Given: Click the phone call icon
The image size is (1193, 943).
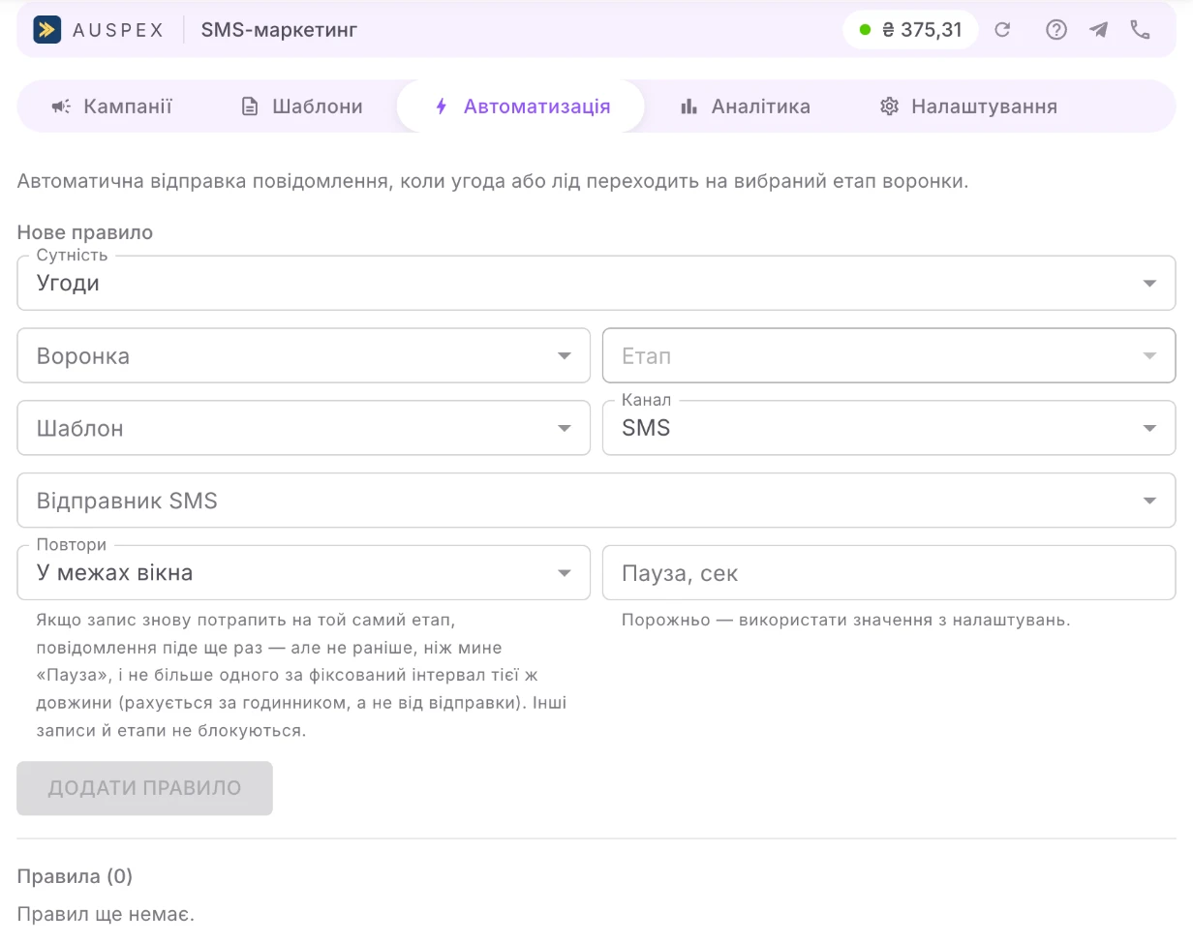Looking at the screenshot, I should coord(1141,30).
